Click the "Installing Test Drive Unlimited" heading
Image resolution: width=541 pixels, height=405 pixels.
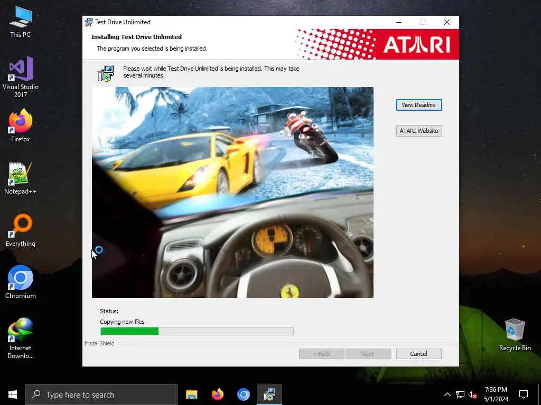(136, 37)
